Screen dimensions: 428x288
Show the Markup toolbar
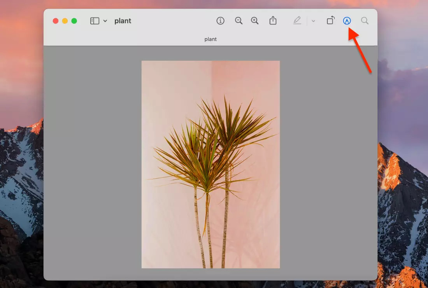(x=347, y=21)
